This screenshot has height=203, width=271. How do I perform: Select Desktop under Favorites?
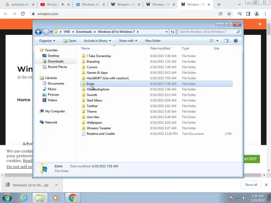point(53,56)
